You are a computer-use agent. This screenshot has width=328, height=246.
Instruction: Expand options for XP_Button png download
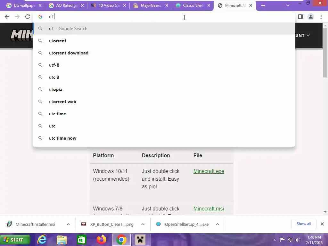[x=143, y=224]
